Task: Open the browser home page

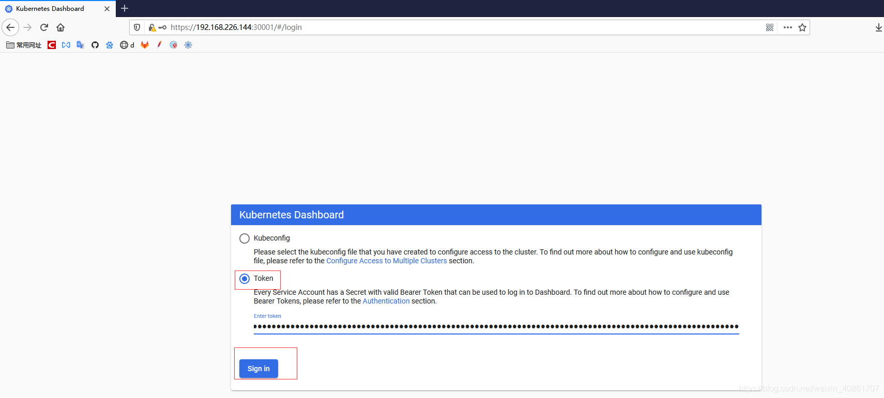Action: click(60, 27)
